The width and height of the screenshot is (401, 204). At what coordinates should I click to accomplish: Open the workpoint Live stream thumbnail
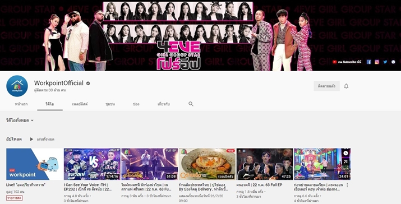[x=34, y=164]
